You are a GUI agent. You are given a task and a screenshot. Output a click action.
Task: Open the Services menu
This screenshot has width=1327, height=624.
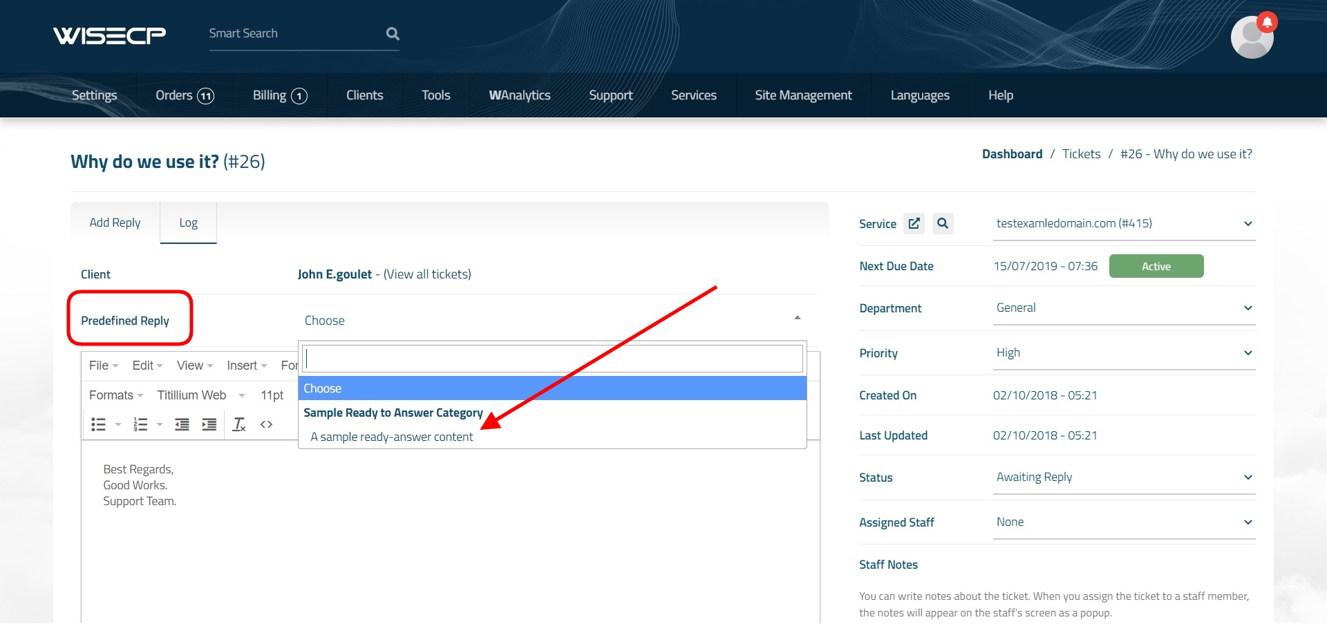(694, 95)
